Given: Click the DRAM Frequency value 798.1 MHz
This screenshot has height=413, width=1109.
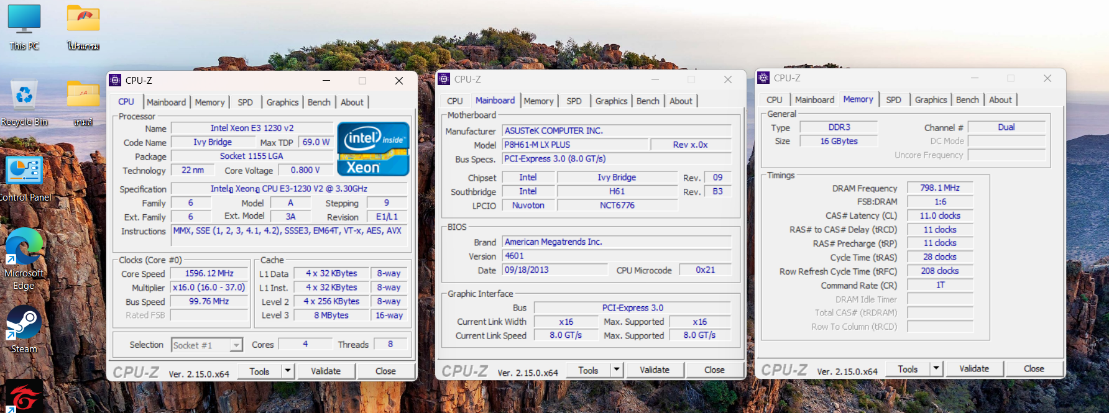Looking at the screenshot, I should click(940, 188).
